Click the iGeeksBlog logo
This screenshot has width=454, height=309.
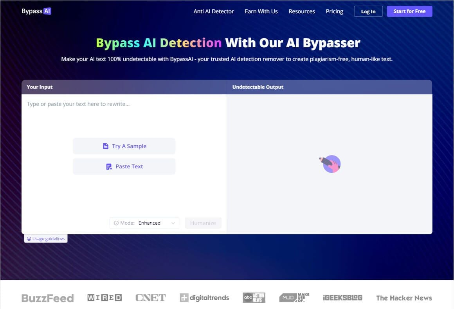[x=342, y=298]
